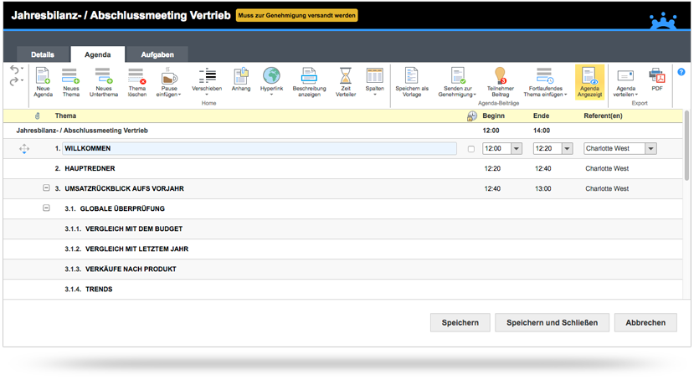Collapse GLOBALE ÜBERPRÜFUNG subtopic
This screenshot has width=694, height=380.
tap(46, 208)
